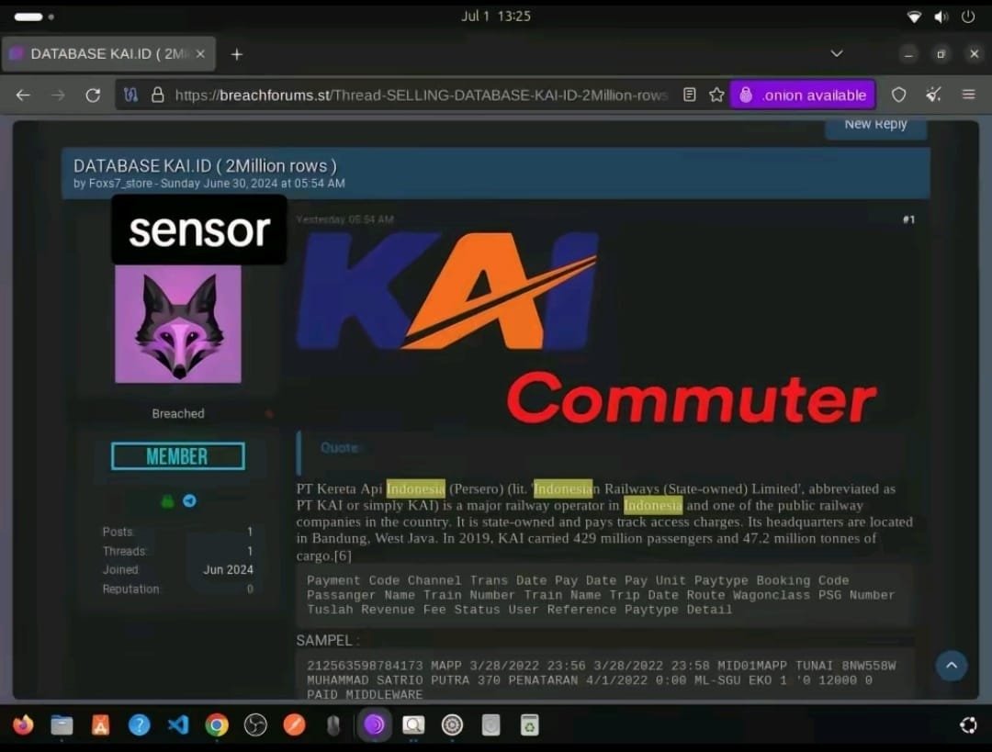Click the poster's Telegram contact icon

[x=189, y=501]
